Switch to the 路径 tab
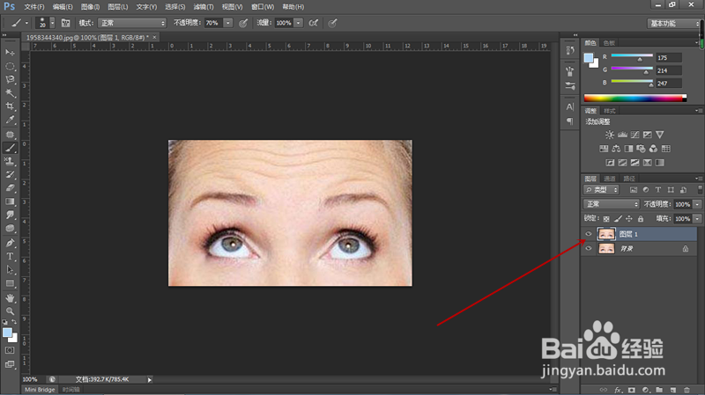This screenshot has width=705, height=395. click(629, 179)
